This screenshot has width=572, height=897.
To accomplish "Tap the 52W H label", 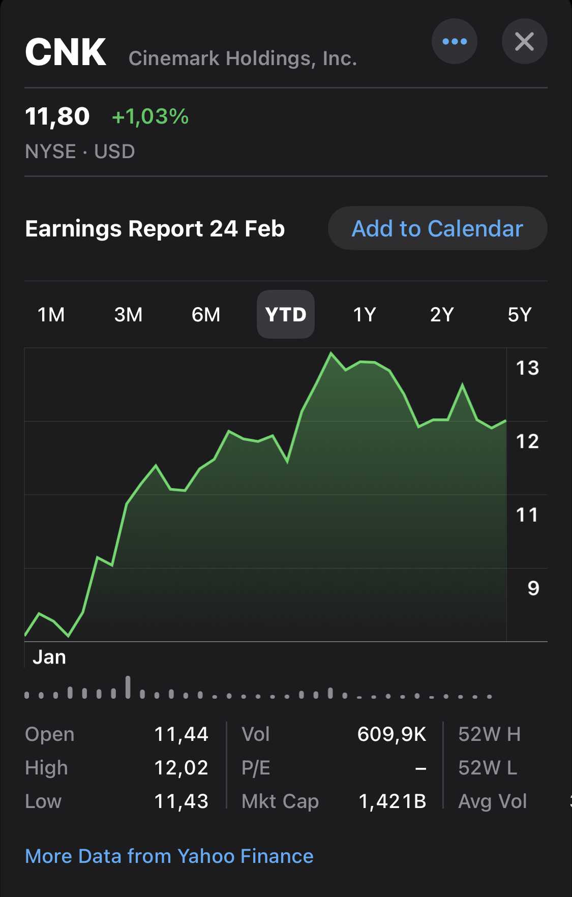I will click(x=489, y=734).
